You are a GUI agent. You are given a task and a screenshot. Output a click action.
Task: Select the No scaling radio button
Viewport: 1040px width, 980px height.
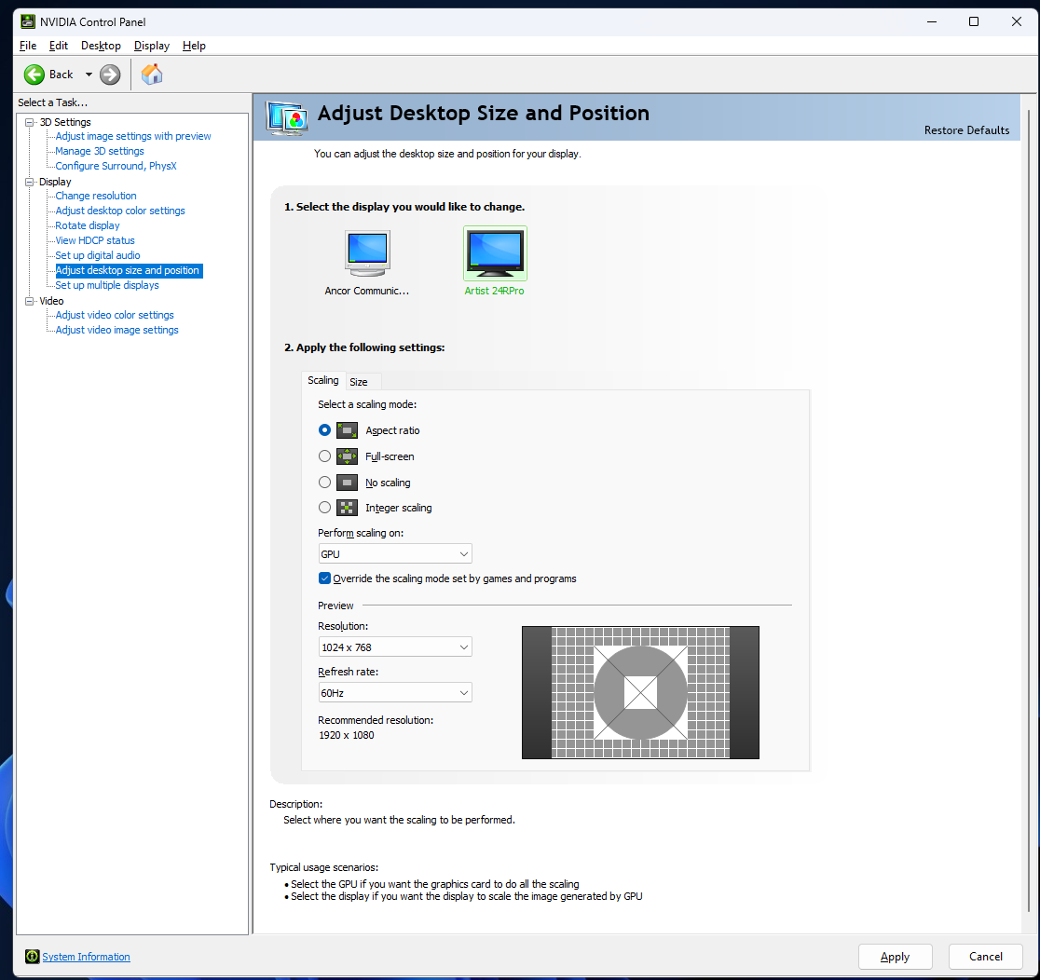[324, 482]
